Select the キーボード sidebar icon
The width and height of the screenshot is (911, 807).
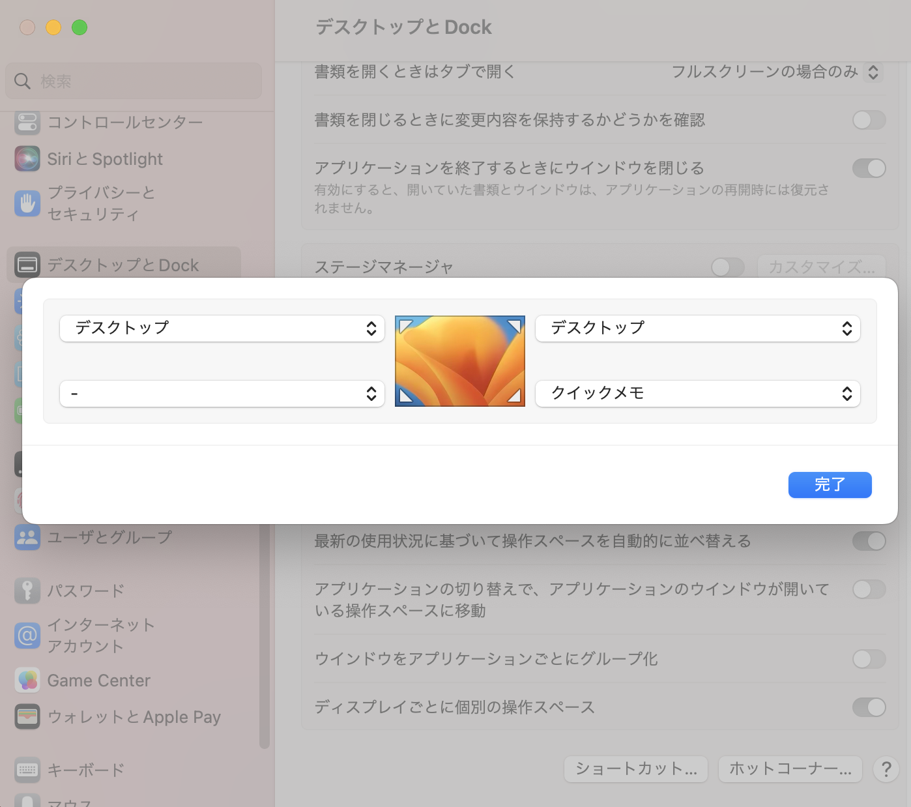[27, 770]
